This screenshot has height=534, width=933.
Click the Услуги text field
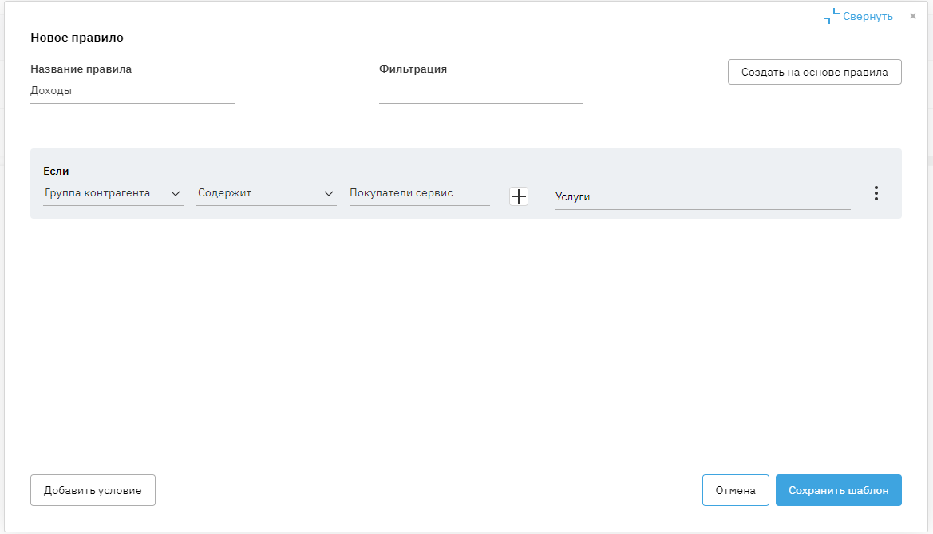click(x=702, y=197)
